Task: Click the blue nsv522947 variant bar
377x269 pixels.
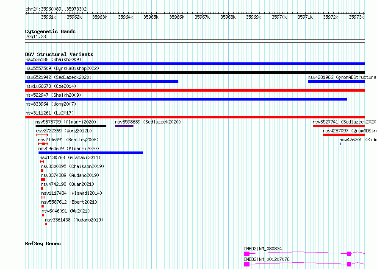Action: (x=186, y=99)
